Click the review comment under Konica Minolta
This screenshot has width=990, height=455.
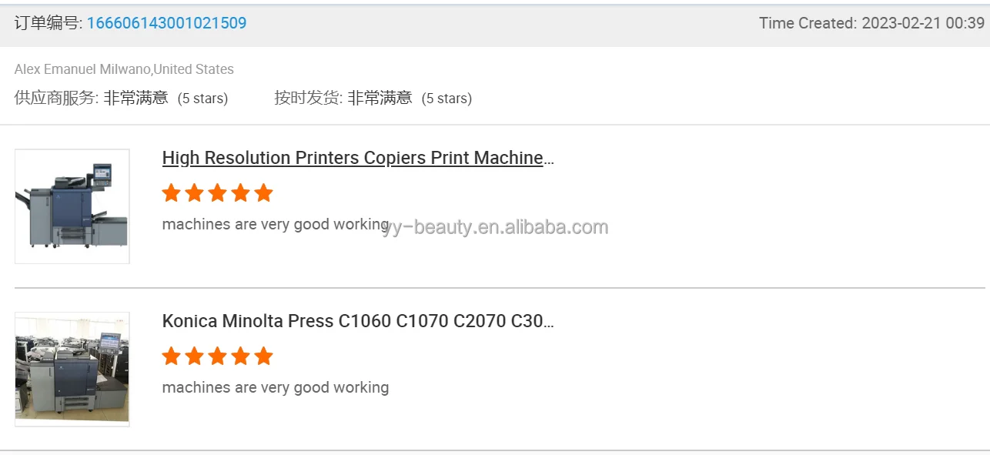pyautogui.click(x=275, y=387)
